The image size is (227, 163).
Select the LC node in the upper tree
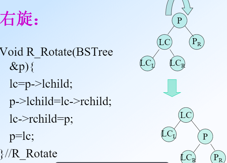click(165, 42)
